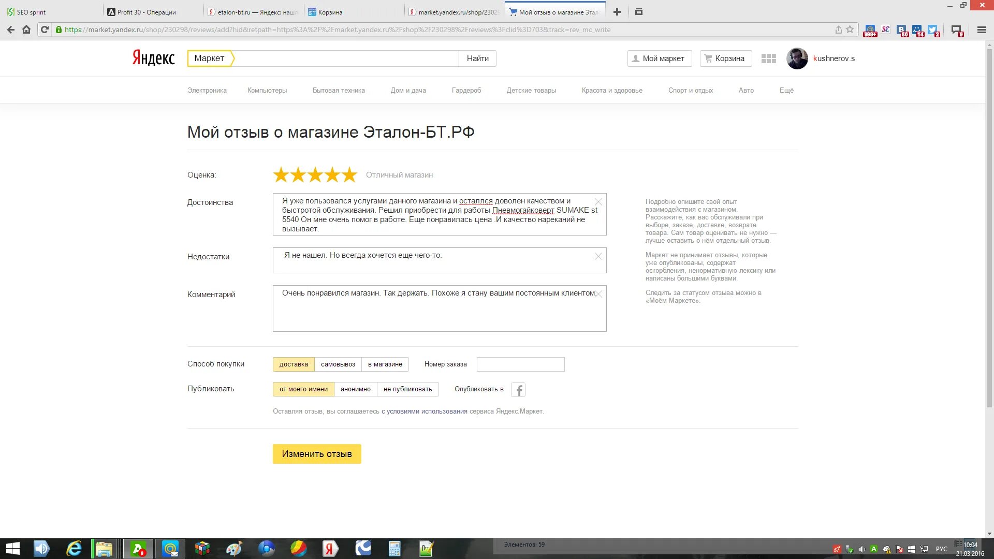Open Windows Start menu
The height and width of the screenshot is (559, 994).
(12, 549)
